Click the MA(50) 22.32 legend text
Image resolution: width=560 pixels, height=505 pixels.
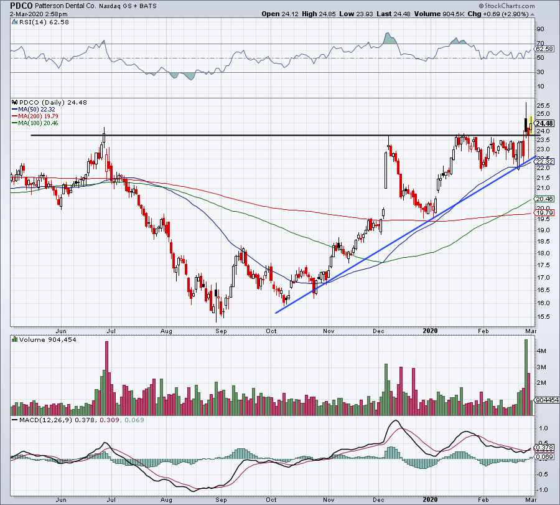37,110
